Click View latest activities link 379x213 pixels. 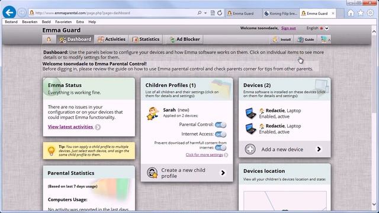(70, 127)
